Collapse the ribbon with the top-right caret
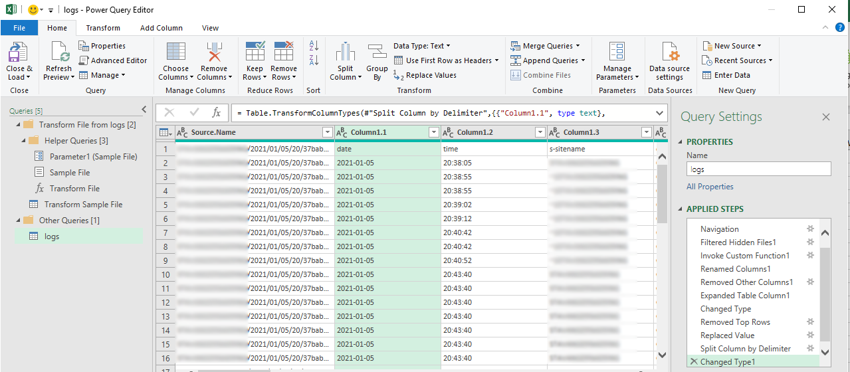Screen dimensions: 850x372 (825, 28)
